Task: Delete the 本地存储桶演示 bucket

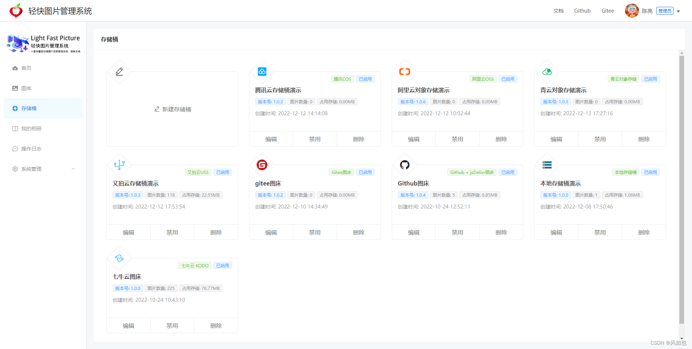Action: coord(644,232)
